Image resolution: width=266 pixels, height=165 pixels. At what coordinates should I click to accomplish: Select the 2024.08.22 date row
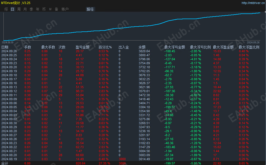pos(9,147)
